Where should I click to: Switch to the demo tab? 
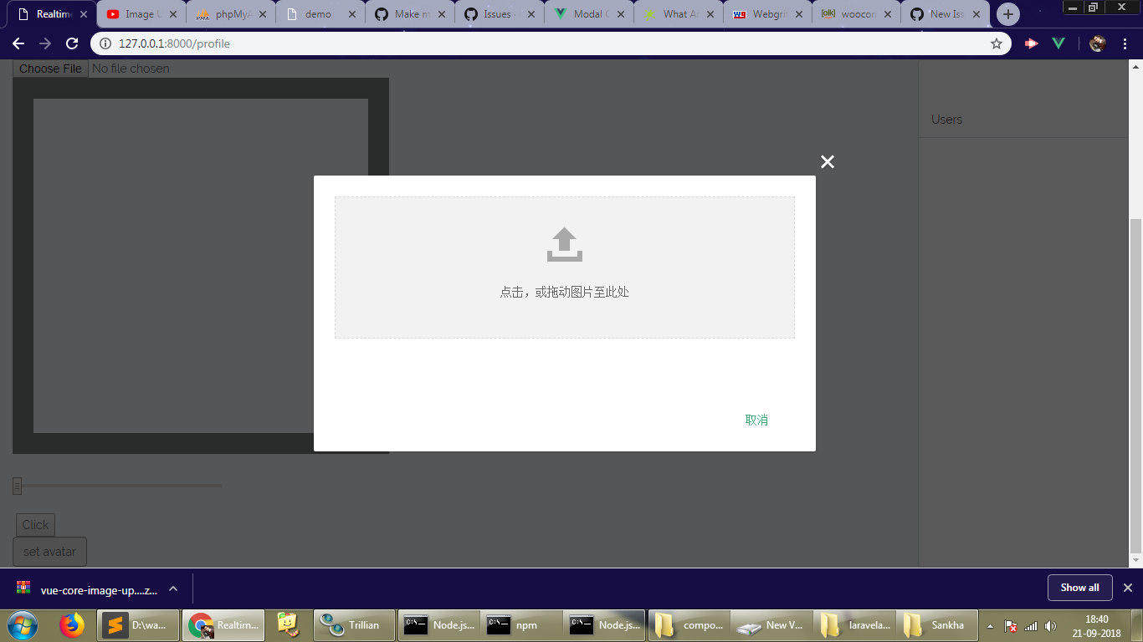pos(320,14)
